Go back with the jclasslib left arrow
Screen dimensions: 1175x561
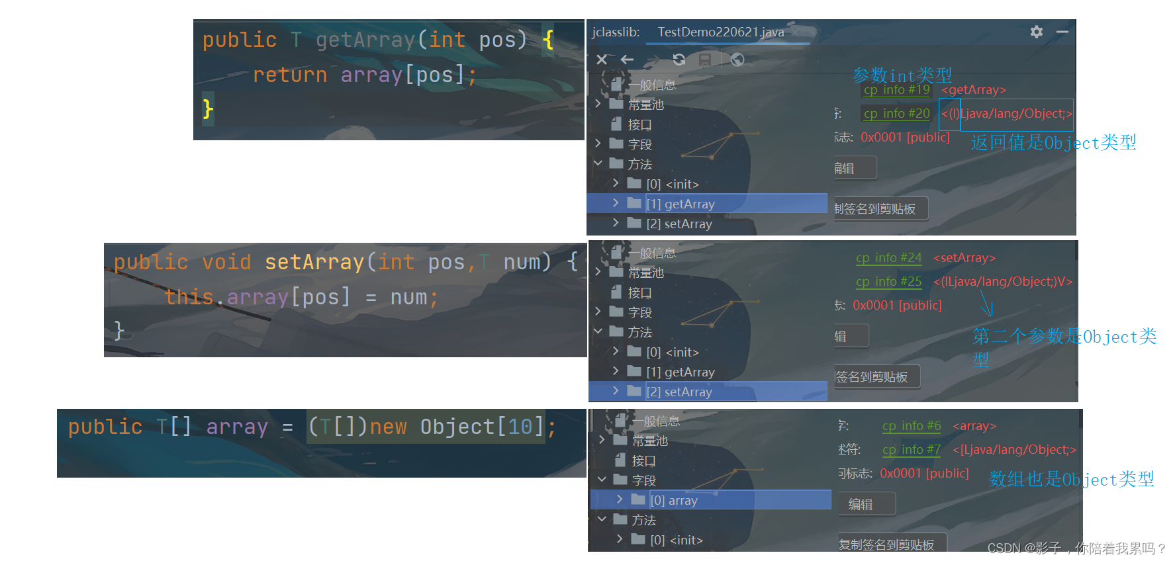627,60
